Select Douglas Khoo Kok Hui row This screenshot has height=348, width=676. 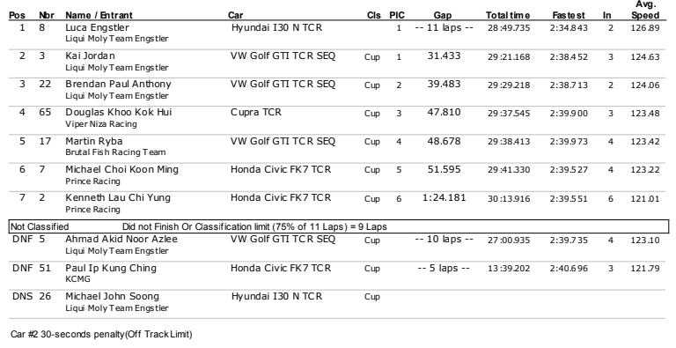click(x=337, y=118)
